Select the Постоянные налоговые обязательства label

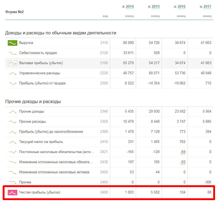57,152
